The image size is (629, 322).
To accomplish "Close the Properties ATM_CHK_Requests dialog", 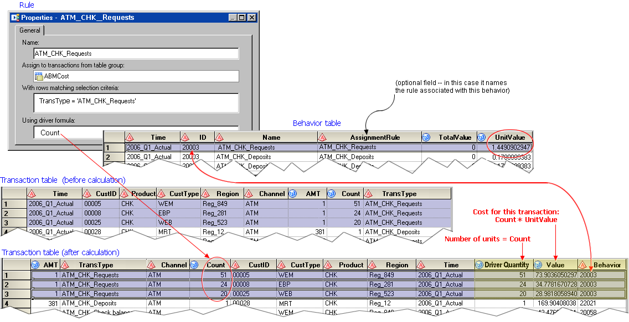I will pyautogui.click(x=252, y=18).
